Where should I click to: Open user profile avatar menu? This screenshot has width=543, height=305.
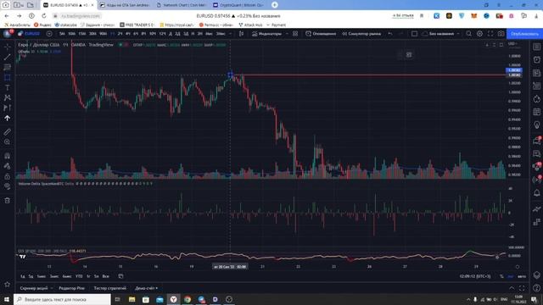(8, 34)
